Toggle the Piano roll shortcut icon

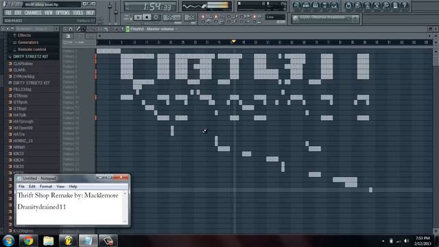click(x=316, y=5)
